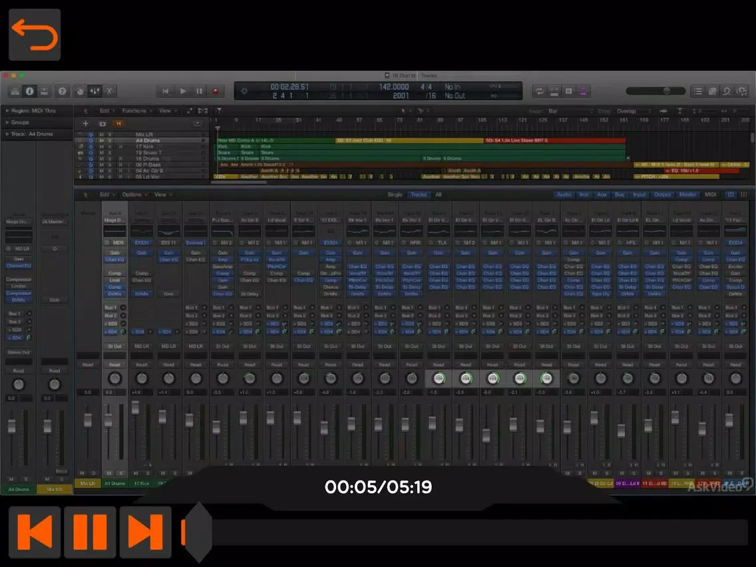Open the Toolbar button next to Inspector

tap(44, 91)
